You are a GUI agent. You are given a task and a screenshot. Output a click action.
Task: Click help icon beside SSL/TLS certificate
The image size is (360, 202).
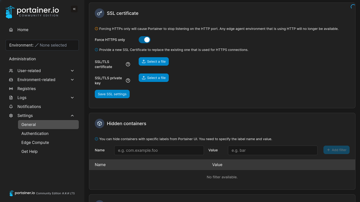coord(128,64)
